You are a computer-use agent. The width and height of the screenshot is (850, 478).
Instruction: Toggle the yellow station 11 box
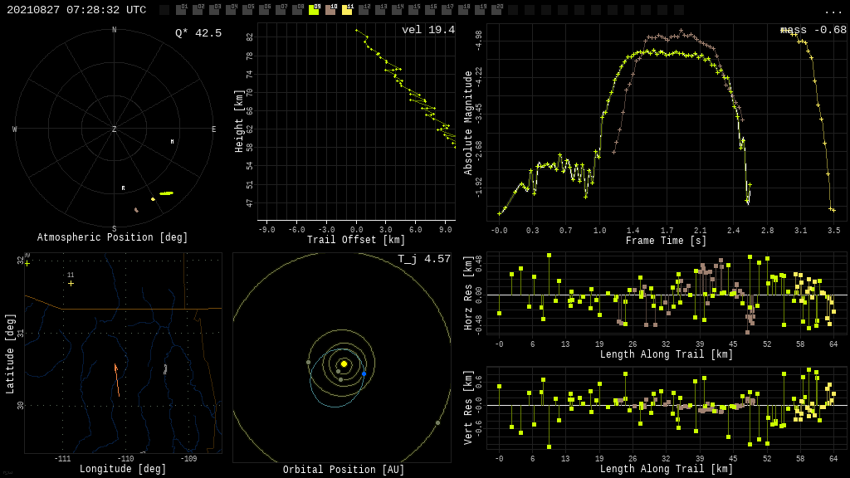click(x=347, y=10)
